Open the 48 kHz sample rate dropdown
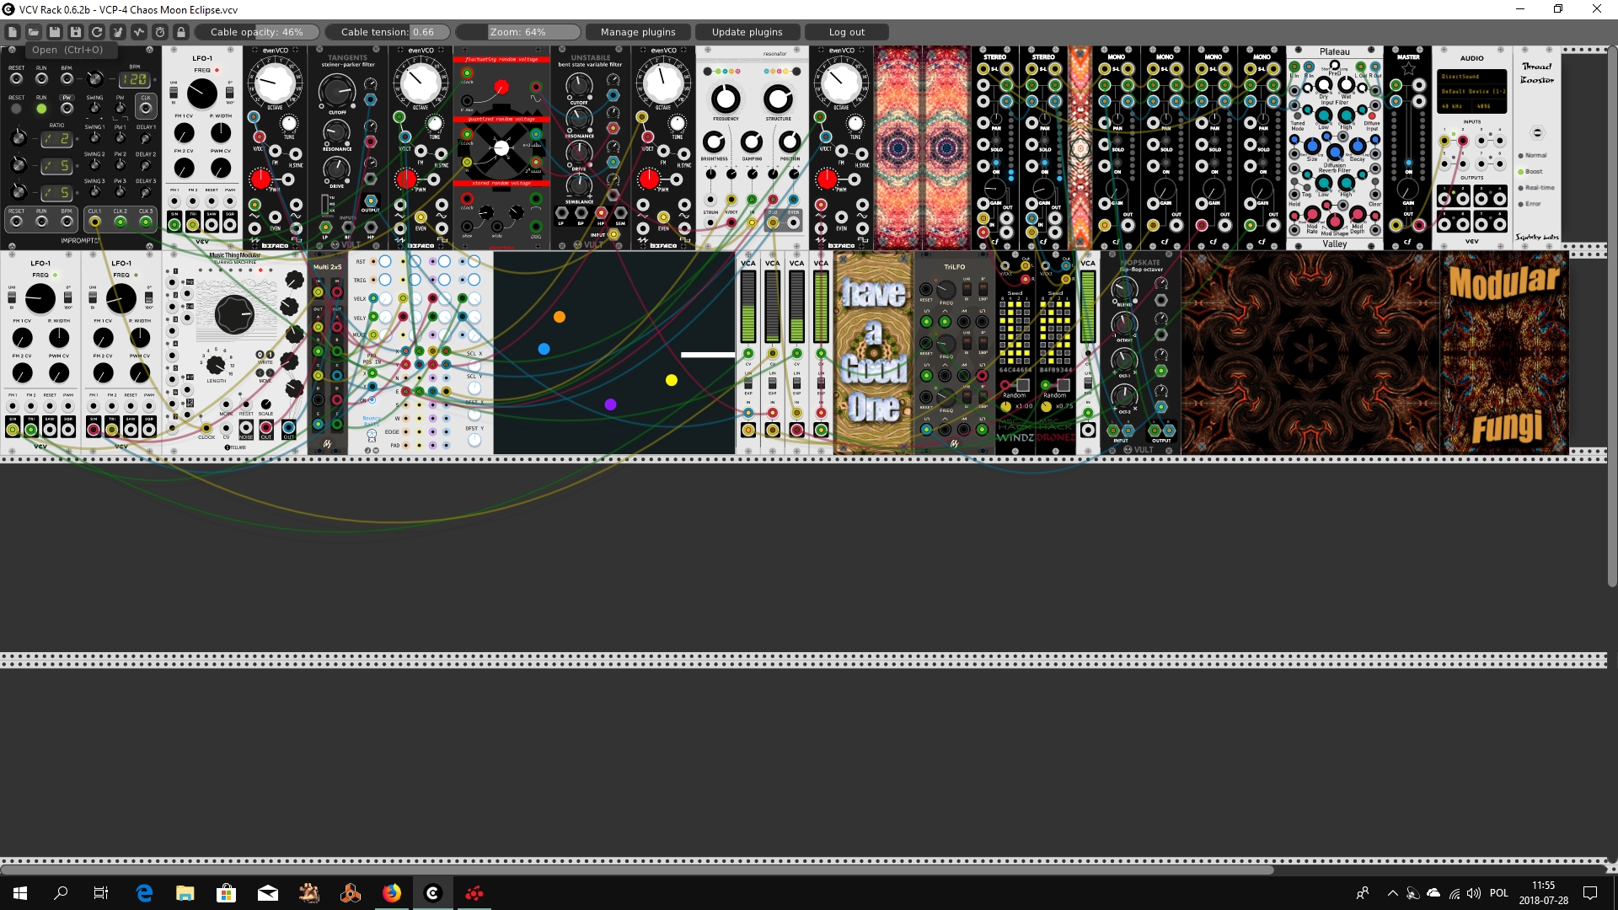 click(1455, 106)
